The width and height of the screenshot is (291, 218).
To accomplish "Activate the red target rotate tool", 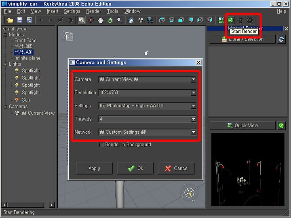I will (x=91, y=20).
